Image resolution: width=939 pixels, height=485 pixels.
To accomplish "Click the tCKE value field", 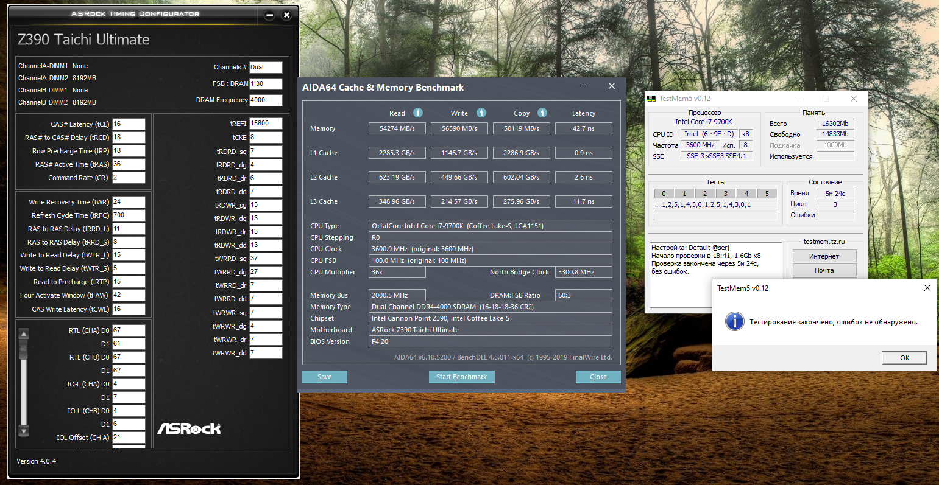I will pos(266,138).
